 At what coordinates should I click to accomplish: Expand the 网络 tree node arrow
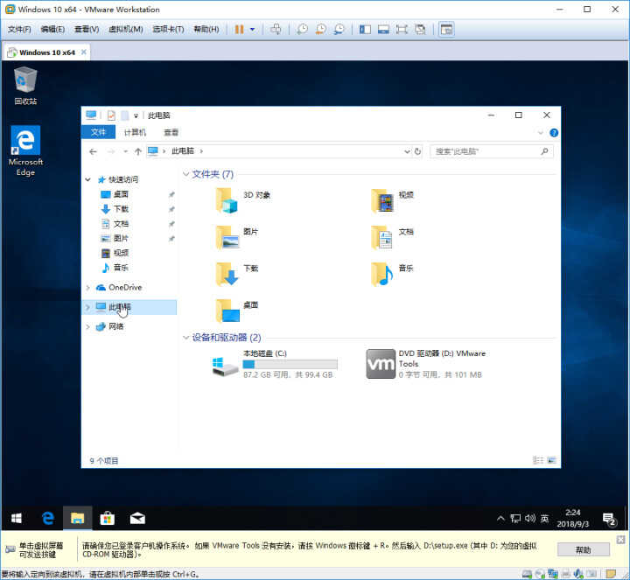(x=88, y=326)
